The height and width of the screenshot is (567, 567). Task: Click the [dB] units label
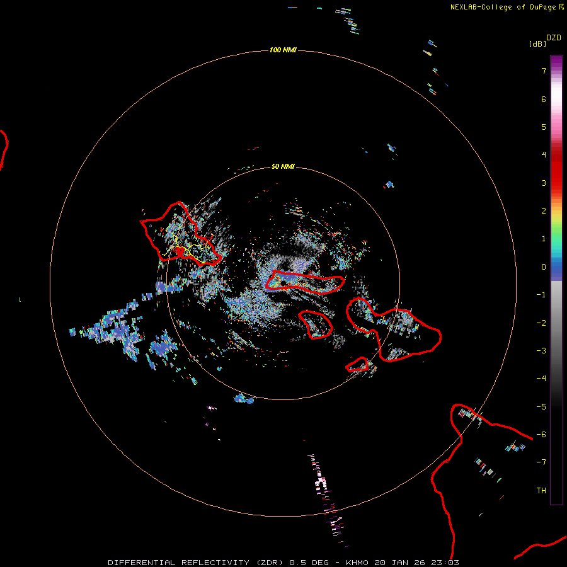[x=537, y=43]
